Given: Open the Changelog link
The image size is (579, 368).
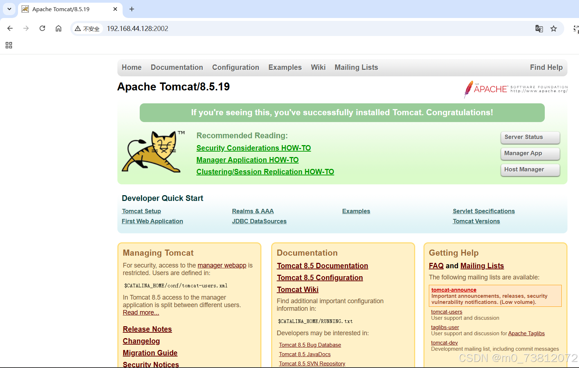Looking at the screenshot, I should [141, 341].
